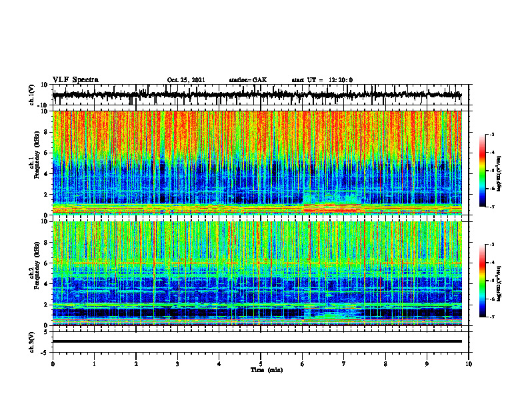Click the "9" tick on Time axis

tap(427, 364)
